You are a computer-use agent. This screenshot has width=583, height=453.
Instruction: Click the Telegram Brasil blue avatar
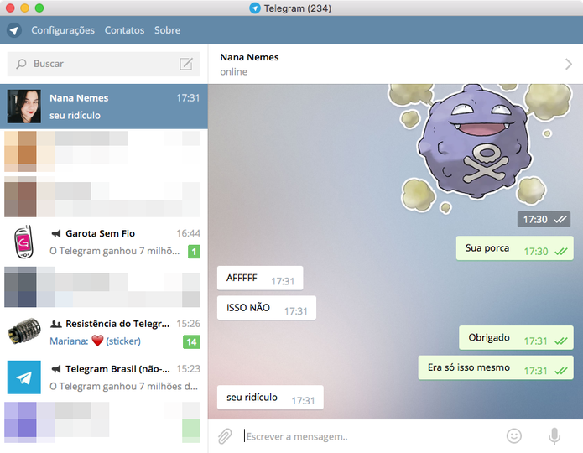tap(24, 377)
